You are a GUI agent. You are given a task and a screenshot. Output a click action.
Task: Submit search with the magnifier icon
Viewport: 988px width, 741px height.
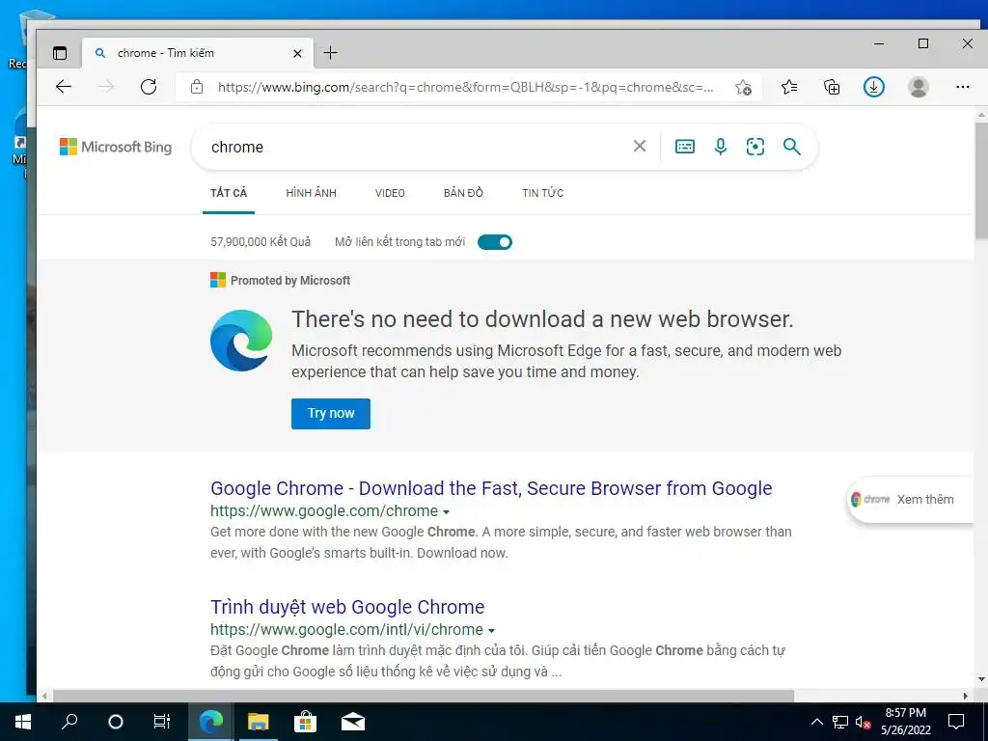792,147
